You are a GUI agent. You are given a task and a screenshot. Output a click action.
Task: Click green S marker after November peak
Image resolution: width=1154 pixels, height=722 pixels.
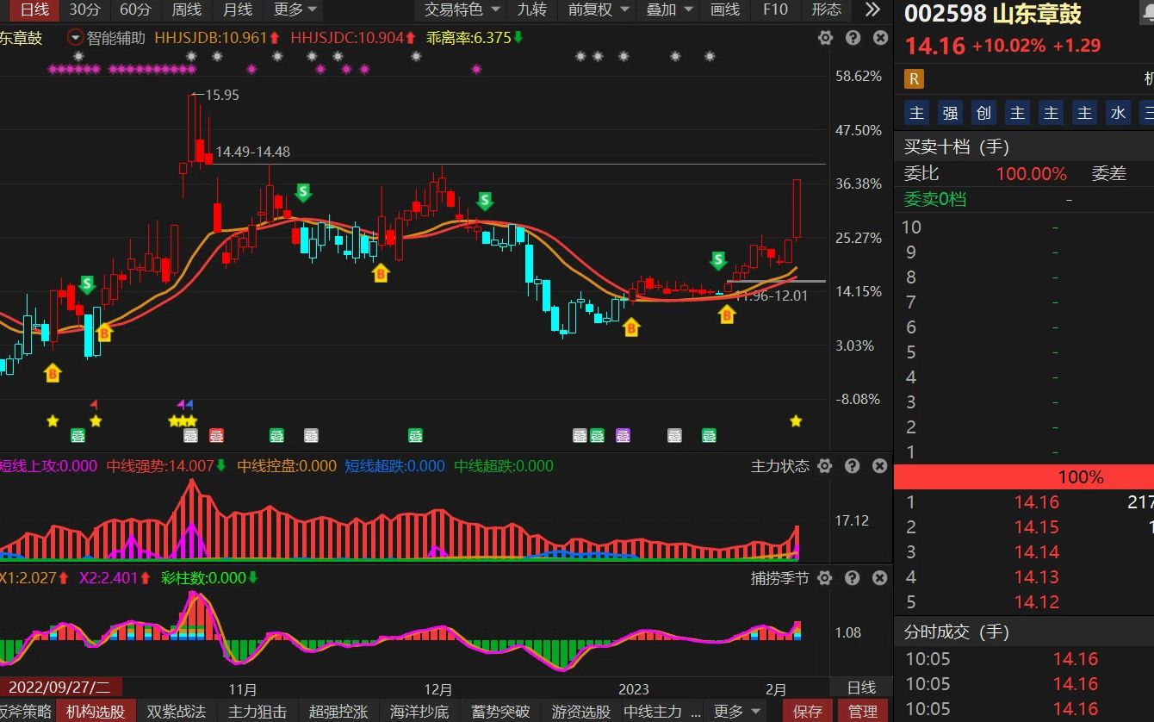coord(303,192)
